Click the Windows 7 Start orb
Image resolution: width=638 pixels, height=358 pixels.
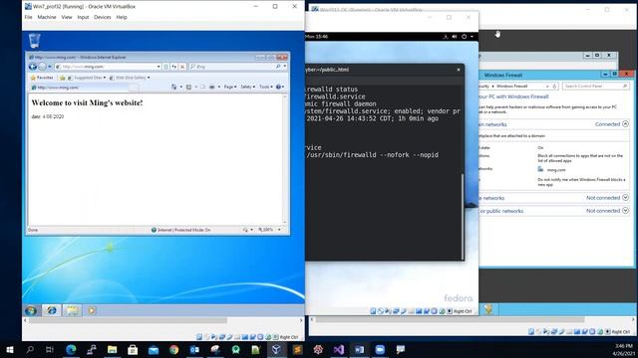click(31, 310)
